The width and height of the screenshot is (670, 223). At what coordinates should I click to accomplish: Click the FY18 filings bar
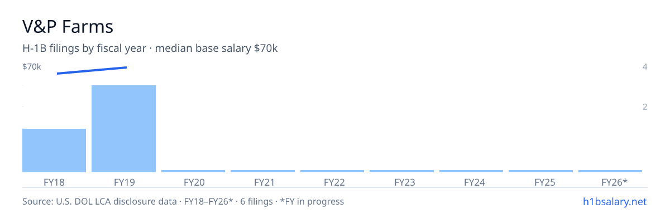pos(54,151)
